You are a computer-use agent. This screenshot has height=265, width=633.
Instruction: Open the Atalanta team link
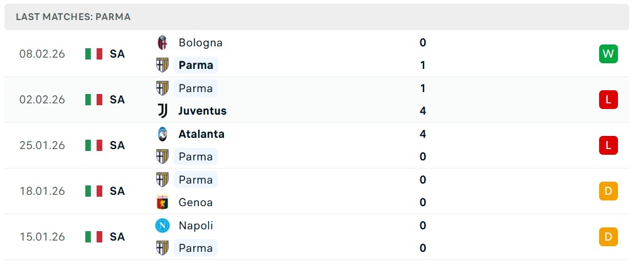click(201, 134)
